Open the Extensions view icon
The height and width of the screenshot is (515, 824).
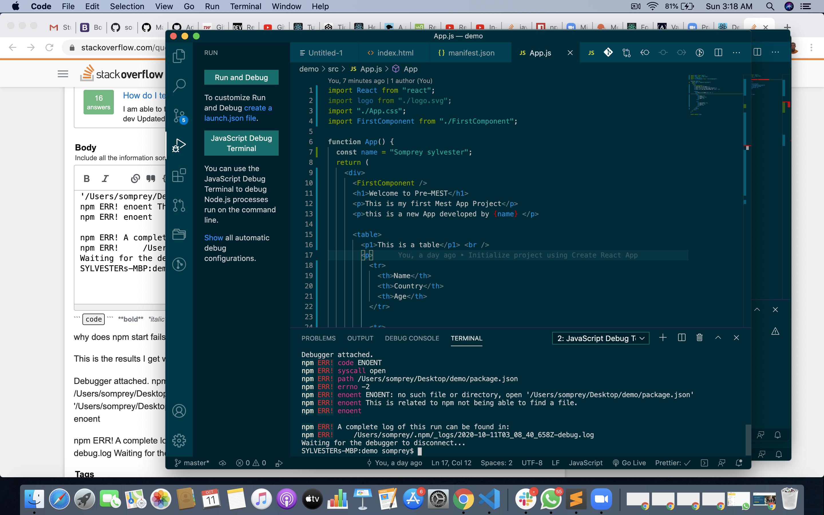(x=179, y=175)
